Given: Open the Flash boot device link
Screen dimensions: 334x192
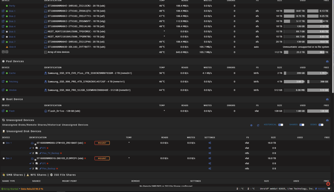Looking at the screenshot, I should [12, 111].
